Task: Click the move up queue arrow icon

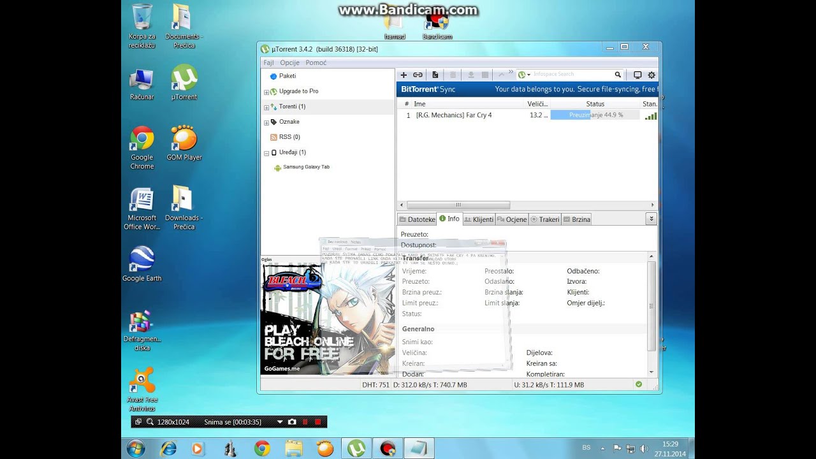Action: coord(501,75)
